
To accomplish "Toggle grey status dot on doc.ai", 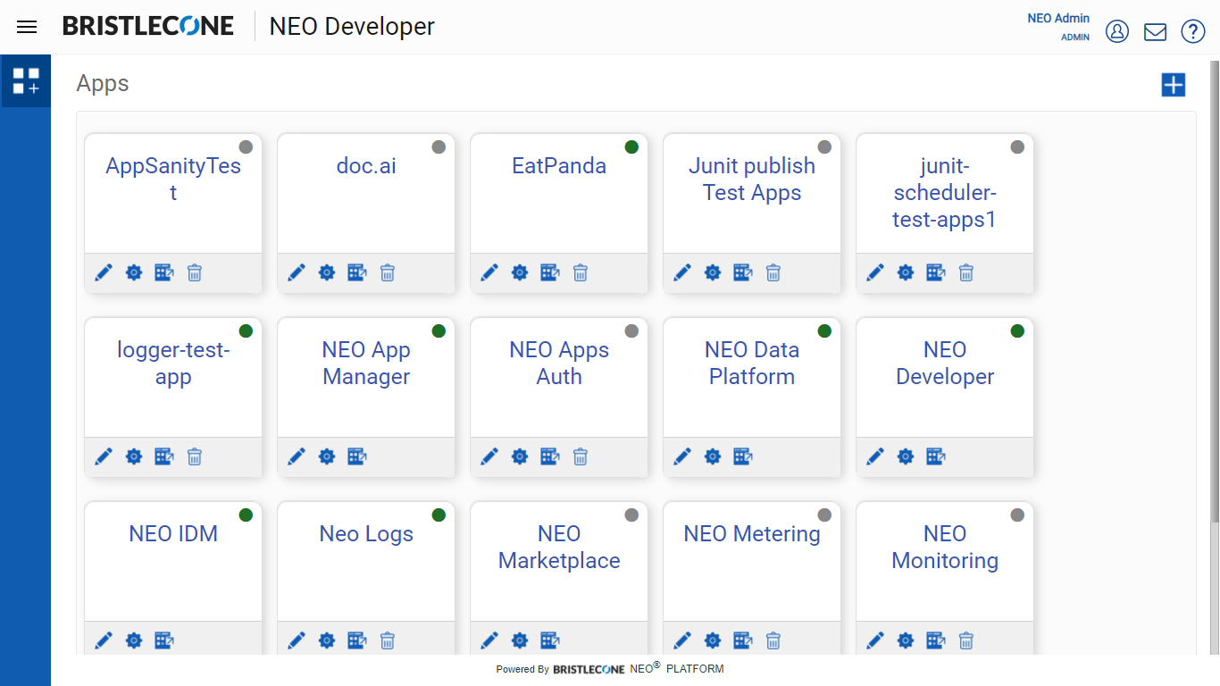I will pos(439,147).
